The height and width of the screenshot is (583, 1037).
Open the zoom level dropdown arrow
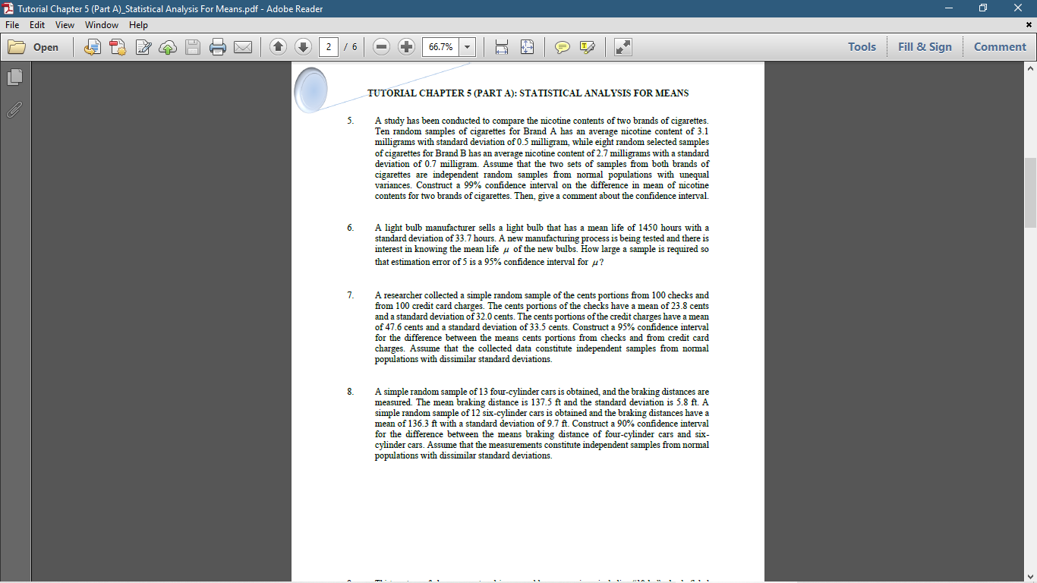tap(467, 47)
